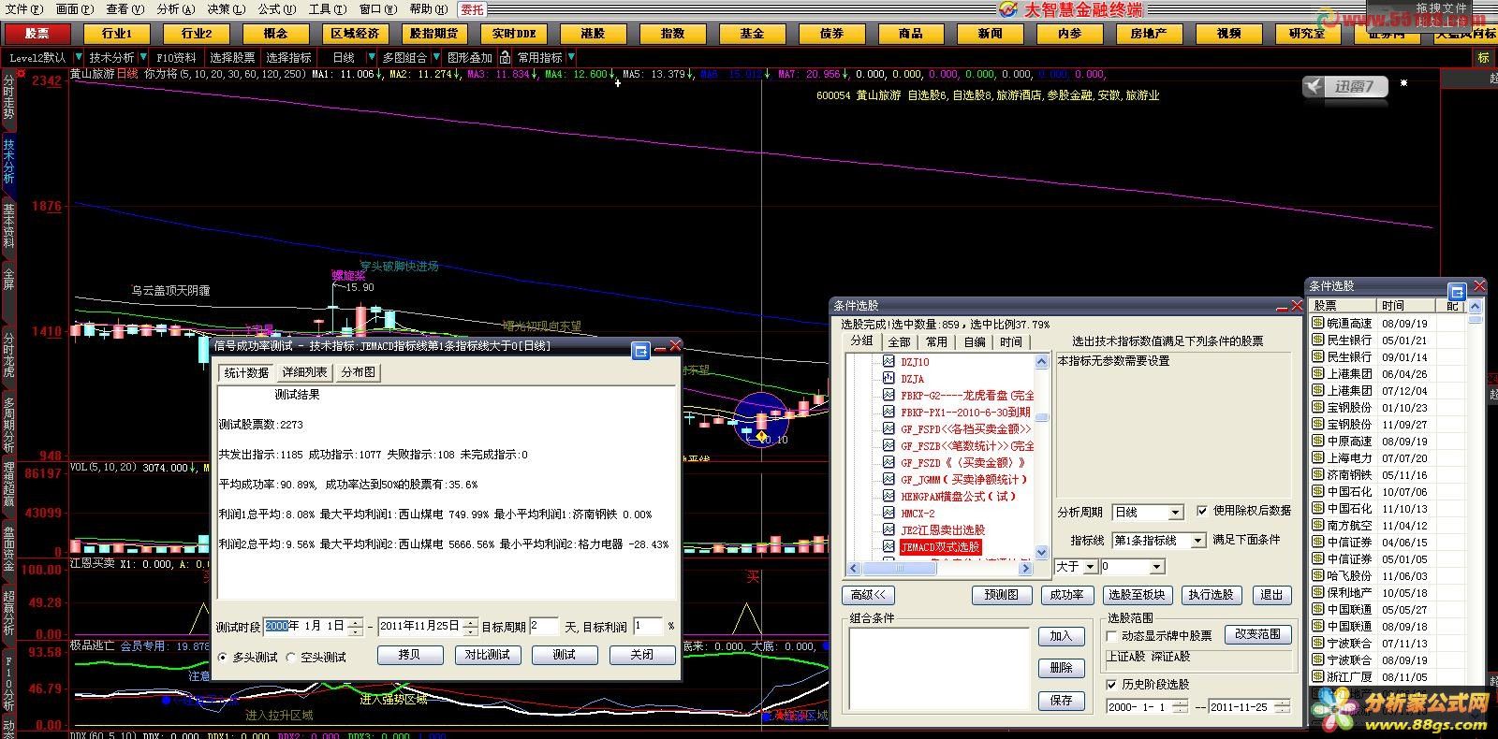Switch to 全部 tab in 条件选股
This screenshot has height=739, width=1498.
pyautogui.click(x=899, y=342)
